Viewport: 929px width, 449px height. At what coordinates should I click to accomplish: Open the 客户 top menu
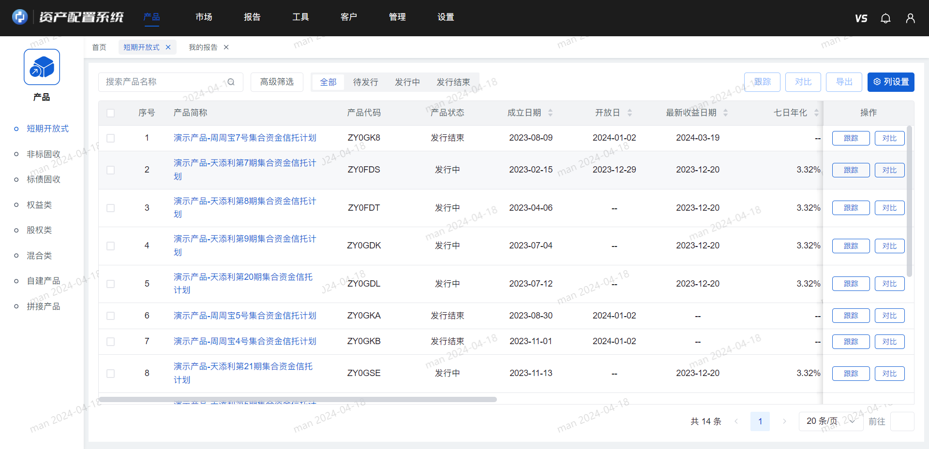click(x=349, y=17)
